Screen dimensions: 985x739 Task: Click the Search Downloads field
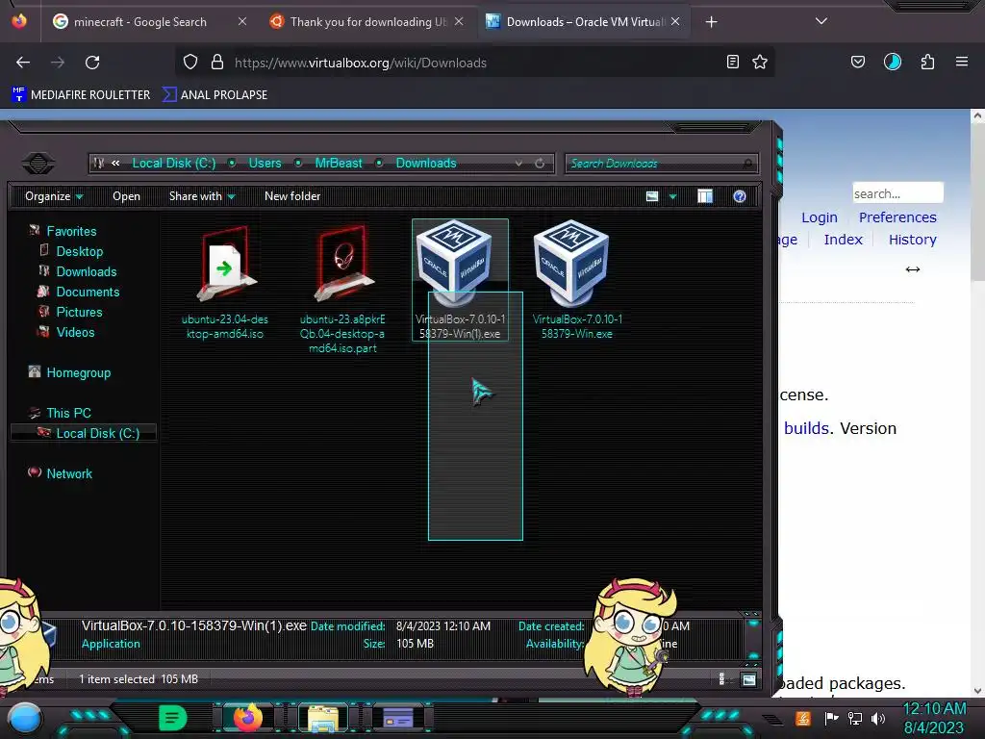[662, 164]
